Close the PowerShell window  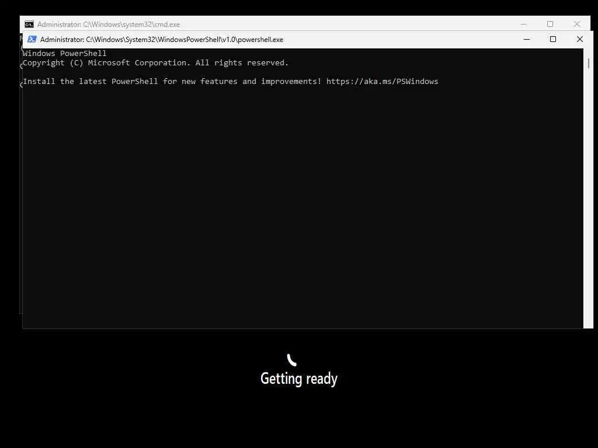click(580, 39)
